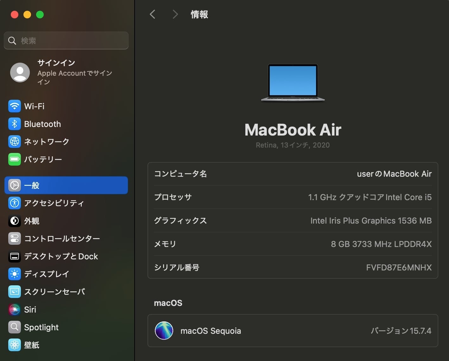Click the プロセッサ label
Image resolution: width=449 pixels, height=361 pixels.
point(173,197)
